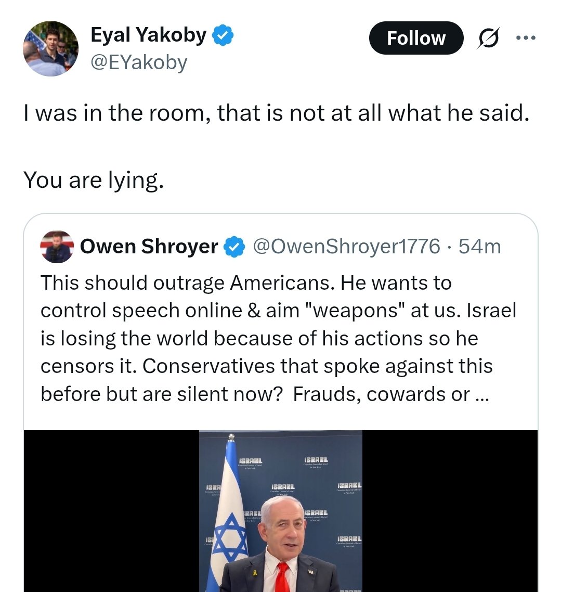The width and height of the screenshot is (561, 592).
Task: Open the Grok slashed-circle icon
Action: pyautogui.click(x=488, y=39)
